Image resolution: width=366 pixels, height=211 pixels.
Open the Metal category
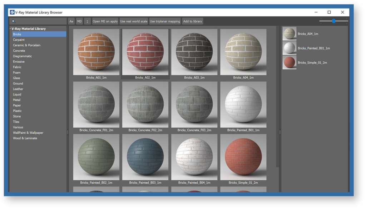click(16, 100)
